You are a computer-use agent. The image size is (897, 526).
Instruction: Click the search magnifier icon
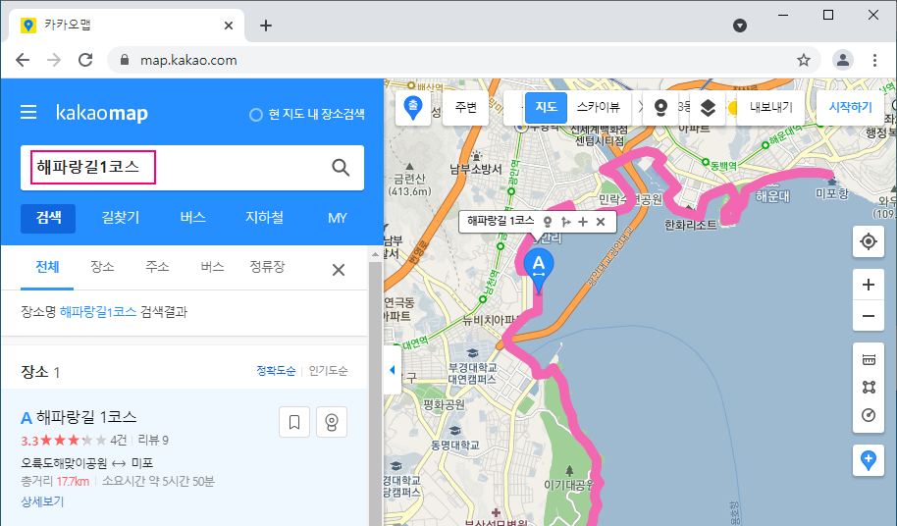tap(341, 168)
